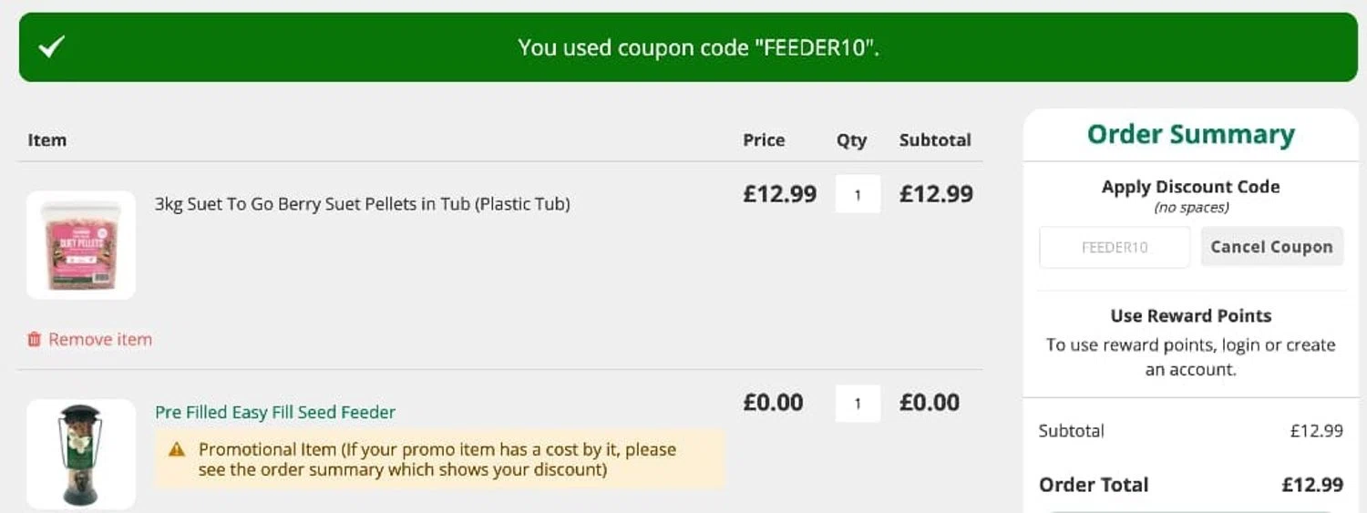Click the Order Total amount £12.99
This screenshot has height=513, width=1367.
pos(1311,485)
